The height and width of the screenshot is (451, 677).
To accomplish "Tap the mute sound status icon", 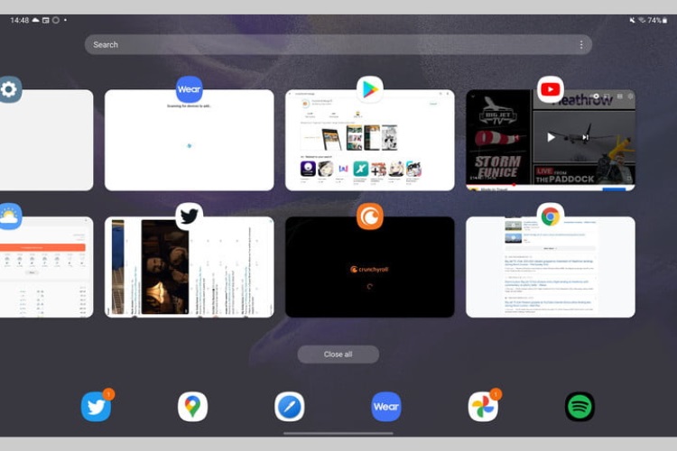I will (632, 20).
